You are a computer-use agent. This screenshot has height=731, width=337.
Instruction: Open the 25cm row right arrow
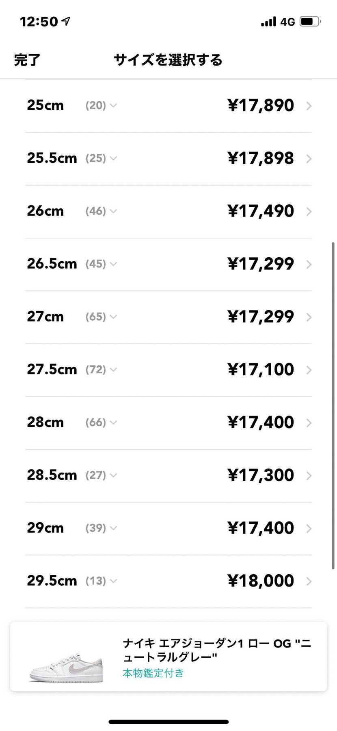309,106
